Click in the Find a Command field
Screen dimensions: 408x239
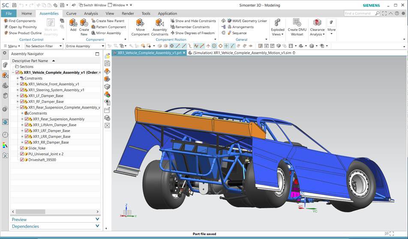pyautogui.click(x=359, y=13)
